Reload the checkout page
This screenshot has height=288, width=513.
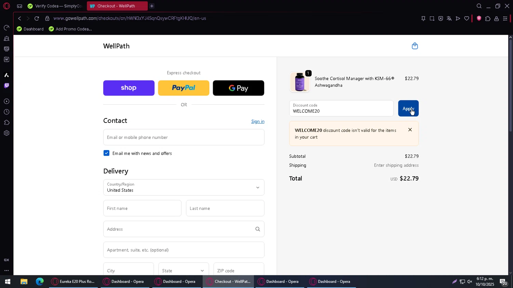37,18
